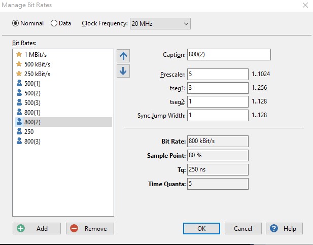Click star icon next to 500 kBit/s

point(19,64)
